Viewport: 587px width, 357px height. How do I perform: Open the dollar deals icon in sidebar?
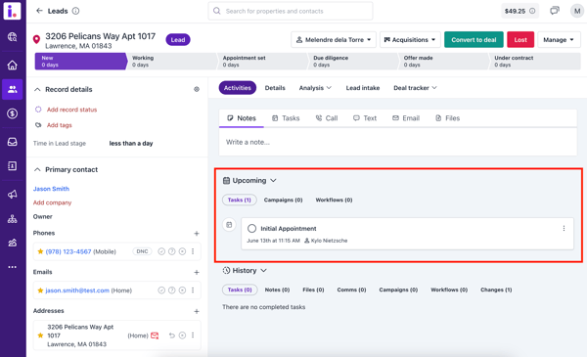[x=12, y=113]
